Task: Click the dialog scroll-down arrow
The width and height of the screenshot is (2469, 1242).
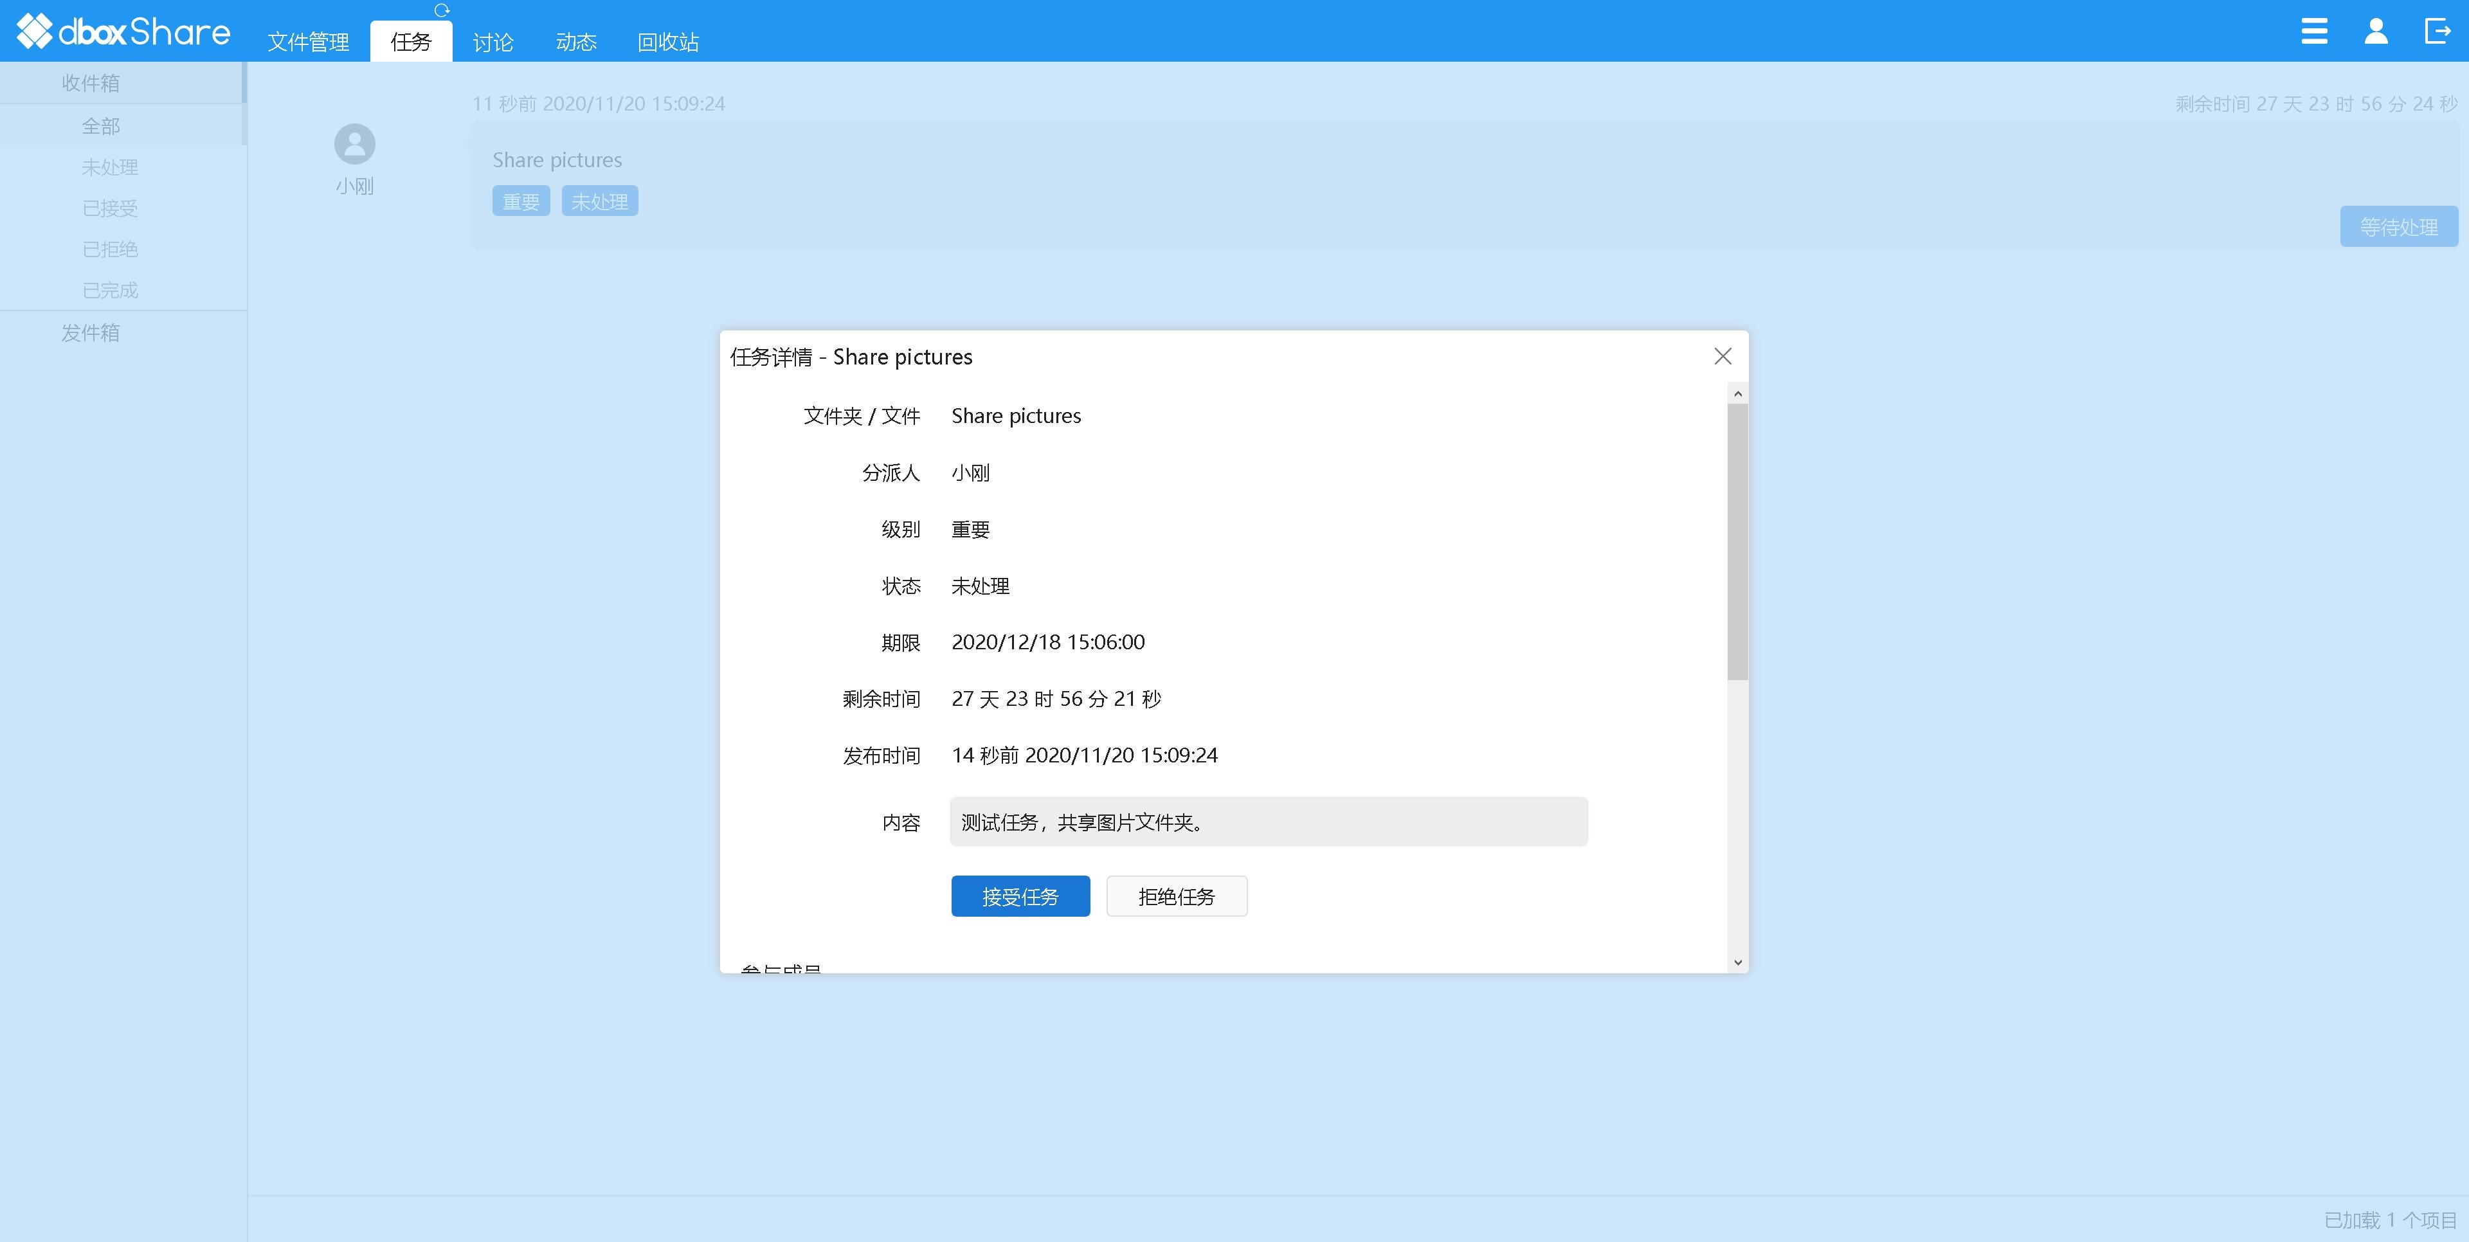Action: pos(1738,962)
